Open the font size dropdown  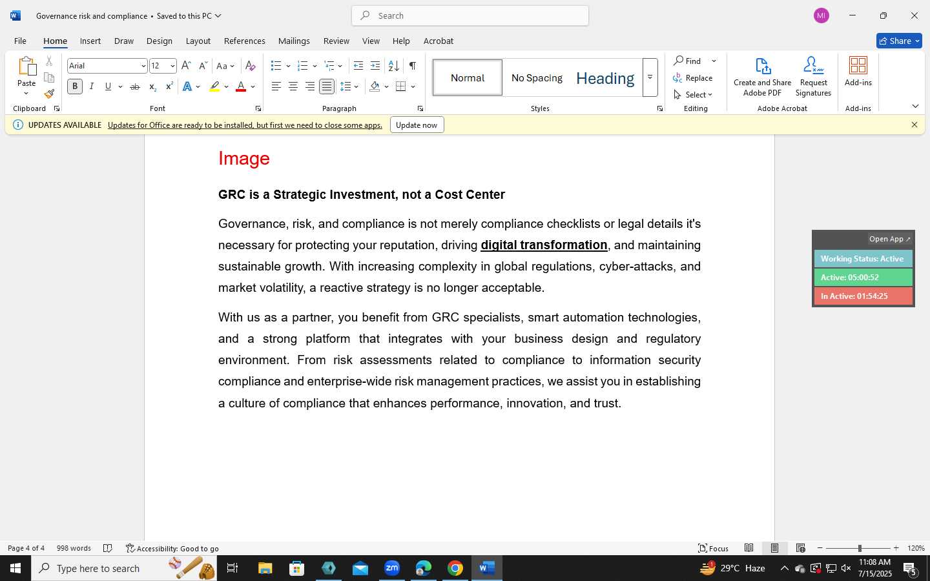coord(172,66)
